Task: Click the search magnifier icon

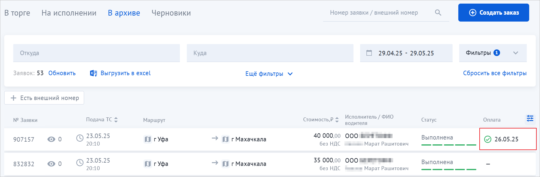Action: click(x=438, y=13)
